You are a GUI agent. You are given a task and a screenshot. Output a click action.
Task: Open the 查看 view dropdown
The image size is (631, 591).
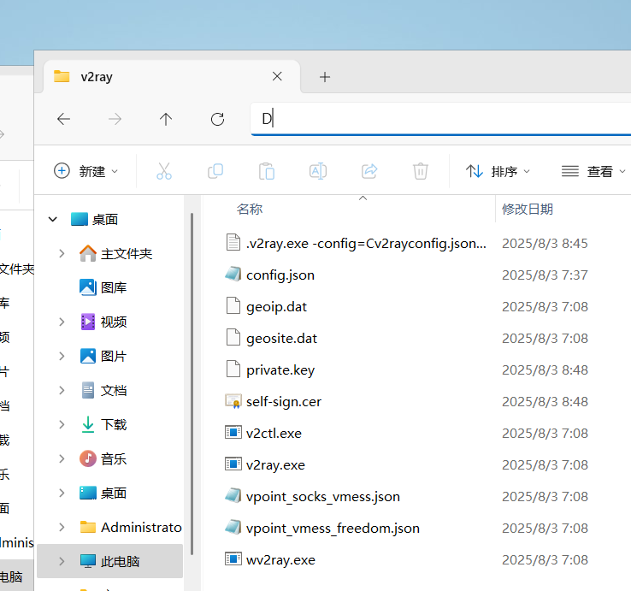click(593, 172)
